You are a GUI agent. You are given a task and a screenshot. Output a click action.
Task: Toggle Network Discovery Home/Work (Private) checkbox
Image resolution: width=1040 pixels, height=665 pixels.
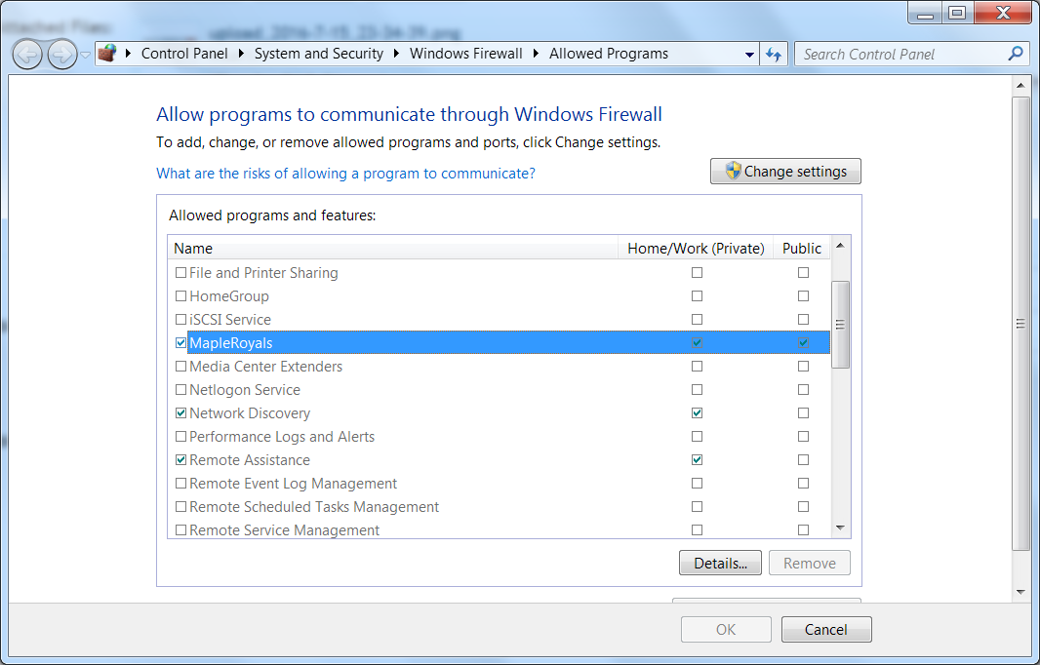tap(698, 413)
